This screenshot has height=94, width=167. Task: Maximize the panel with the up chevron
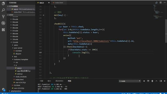pos(156,81)
